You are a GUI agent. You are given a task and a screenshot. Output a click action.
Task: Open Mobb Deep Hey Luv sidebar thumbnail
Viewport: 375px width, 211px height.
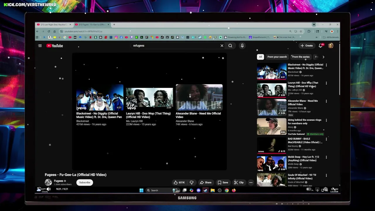click(x=272, y=164)
